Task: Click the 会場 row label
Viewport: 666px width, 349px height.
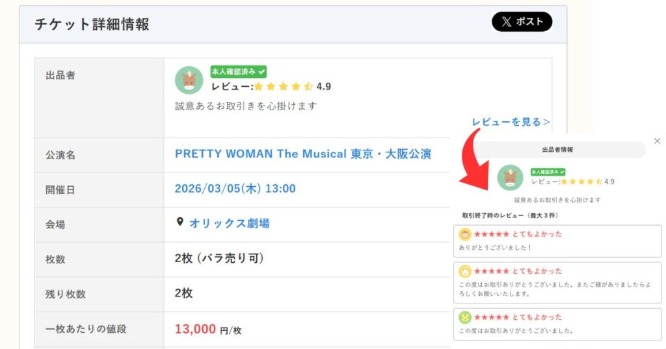Action: pyautogui.click(x=55, y=224)
